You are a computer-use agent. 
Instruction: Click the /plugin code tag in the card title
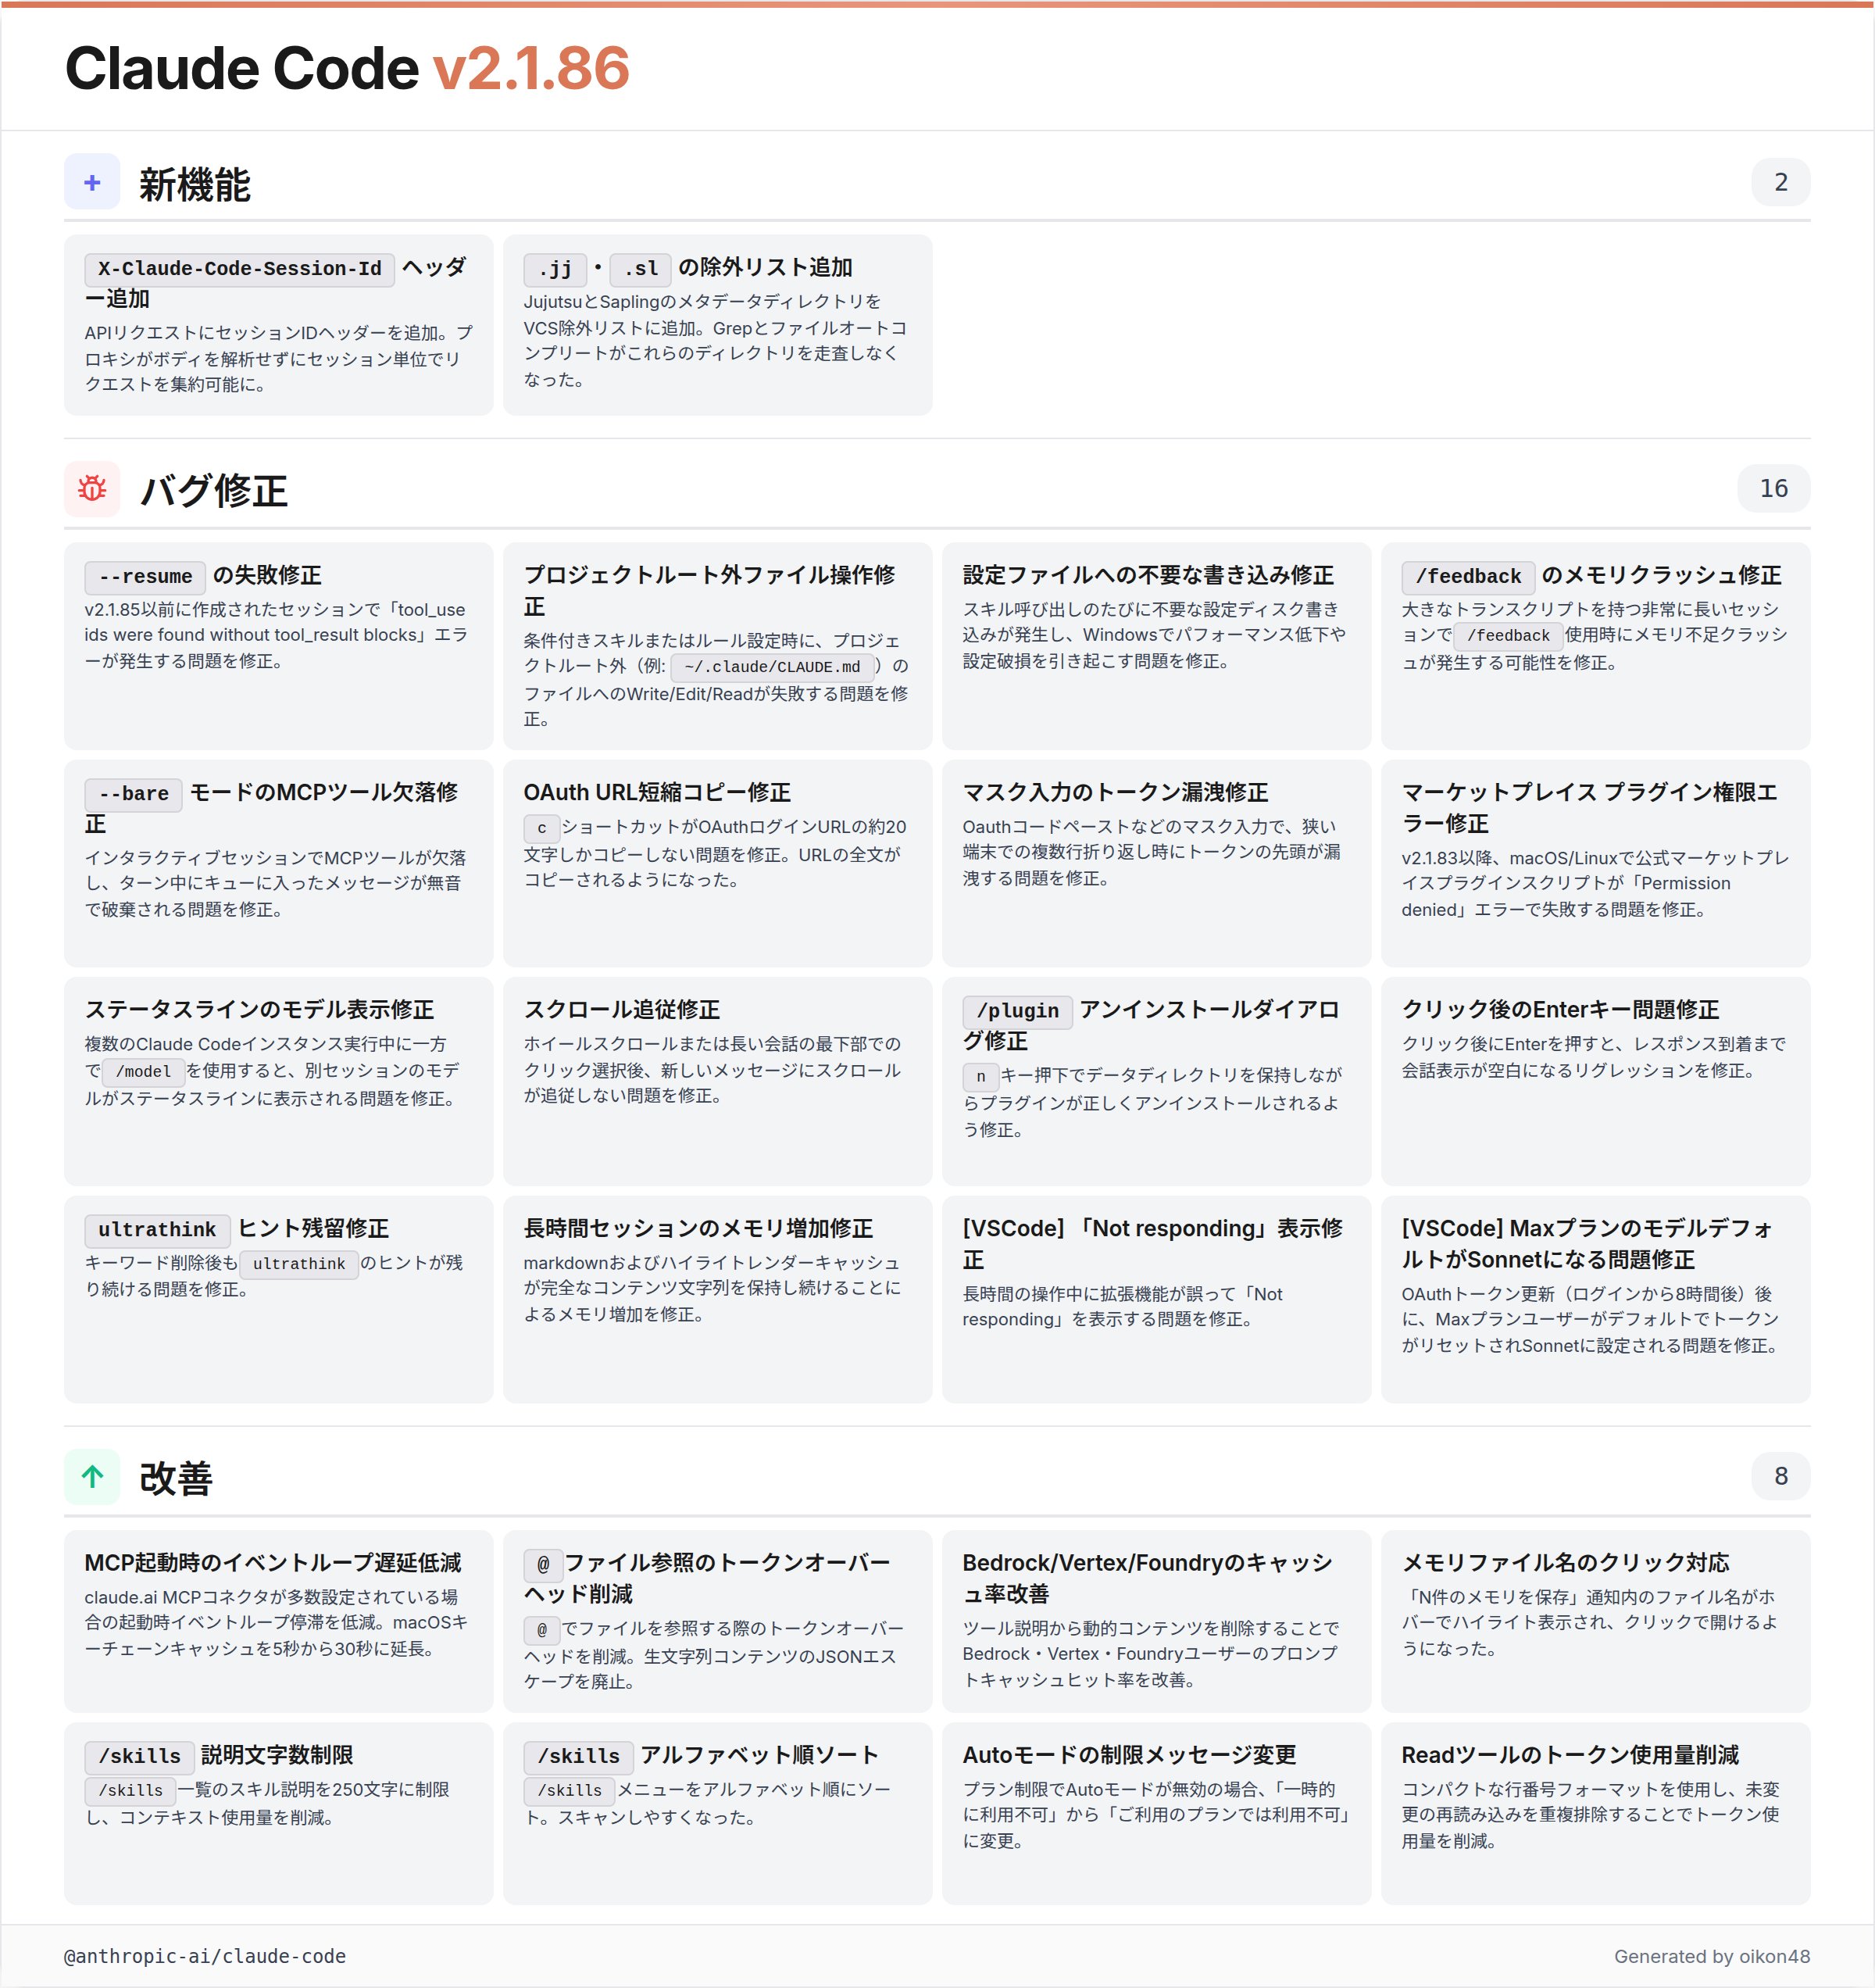1017,1011
